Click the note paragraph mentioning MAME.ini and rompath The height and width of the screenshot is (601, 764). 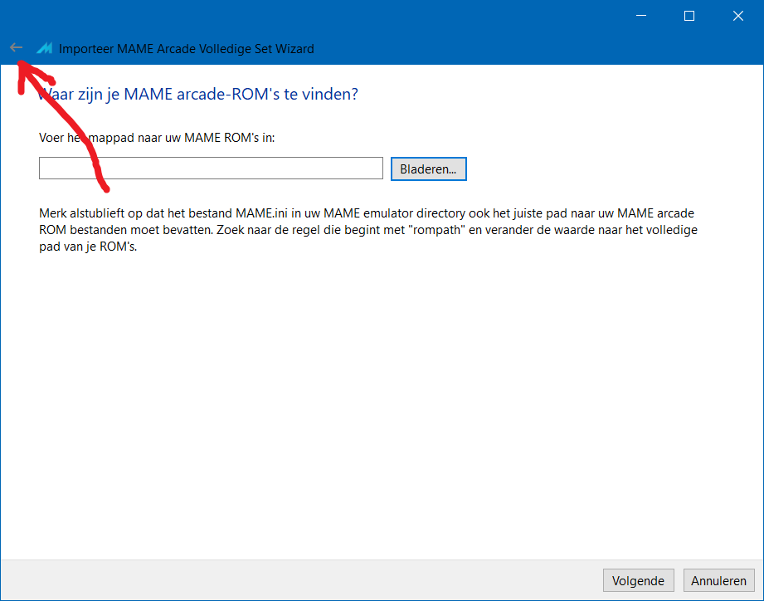tap(368, 230)
